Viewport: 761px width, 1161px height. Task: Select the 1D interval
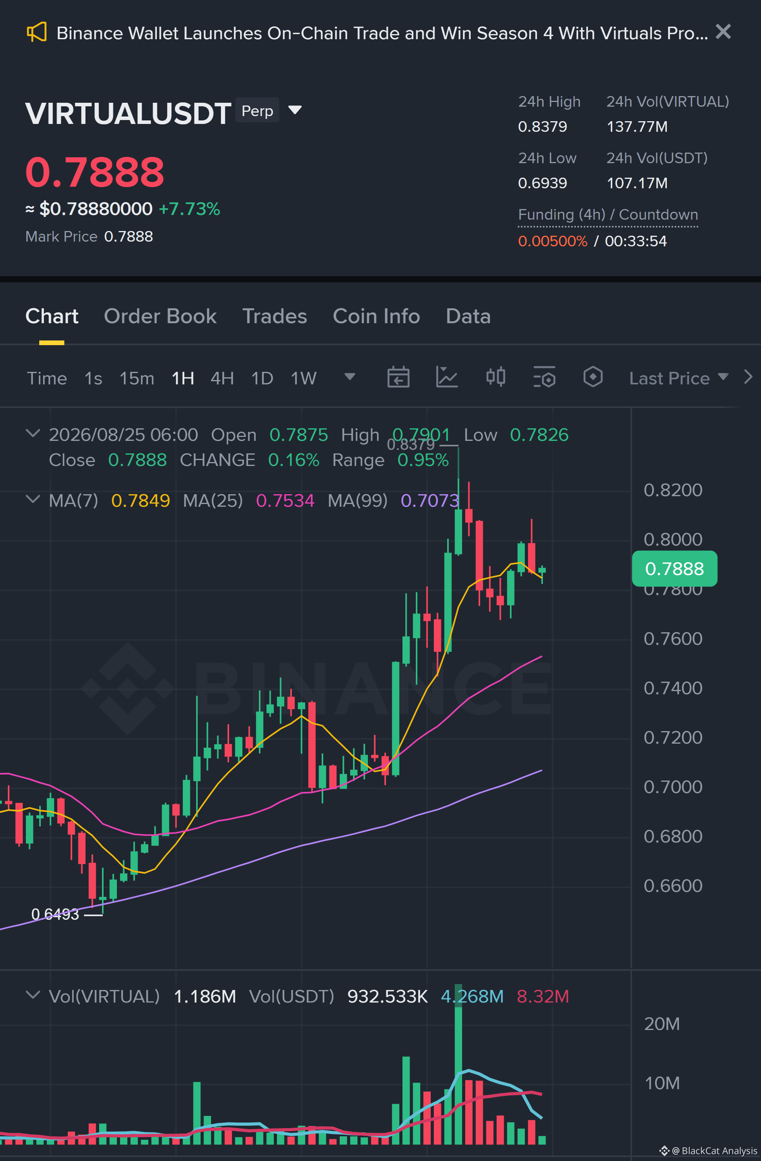tap(262, 378)
